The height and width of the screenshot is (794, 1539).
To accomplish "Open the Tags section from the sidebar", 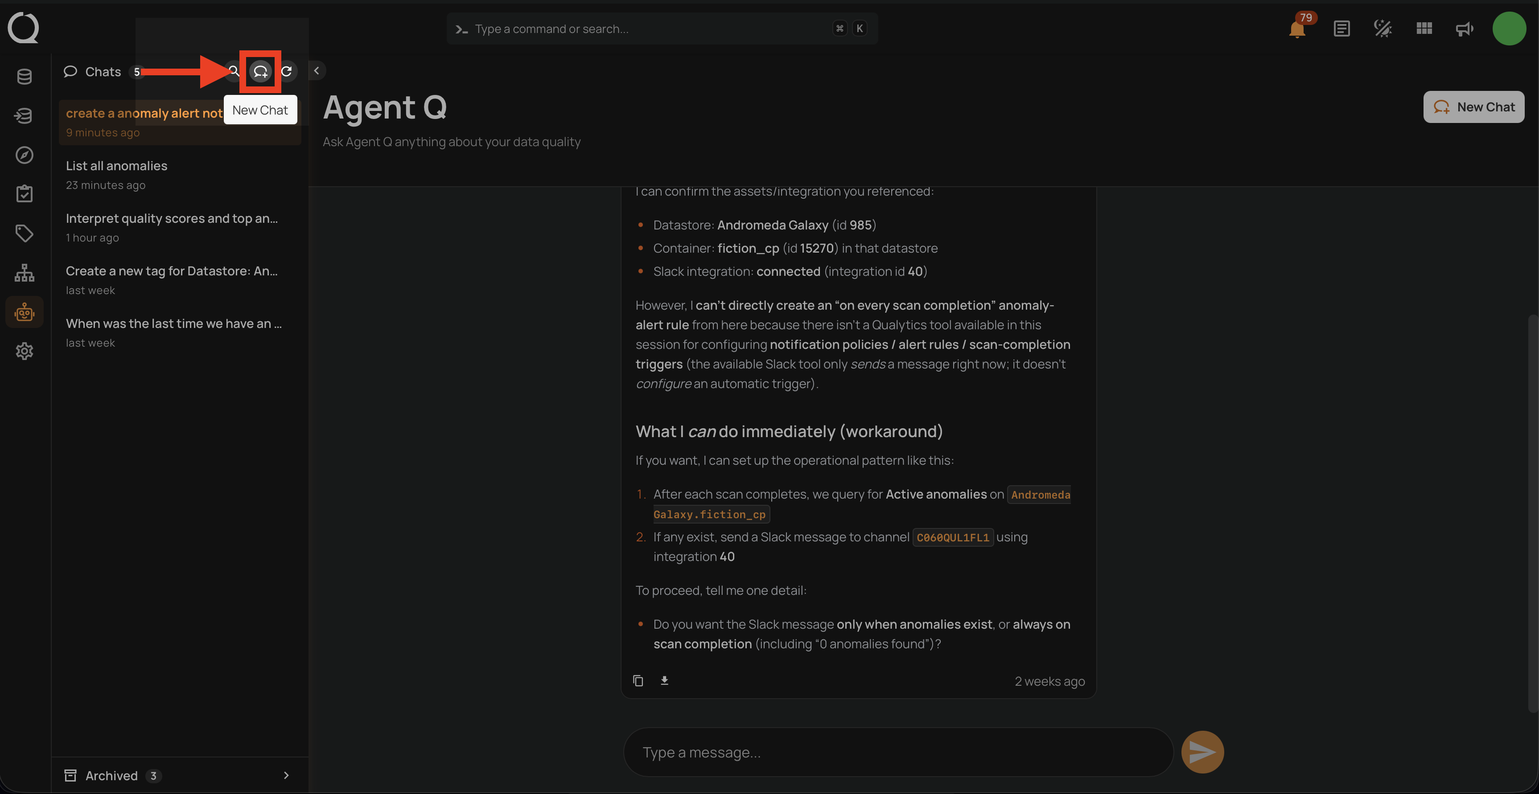I will [x=24, y=233].
